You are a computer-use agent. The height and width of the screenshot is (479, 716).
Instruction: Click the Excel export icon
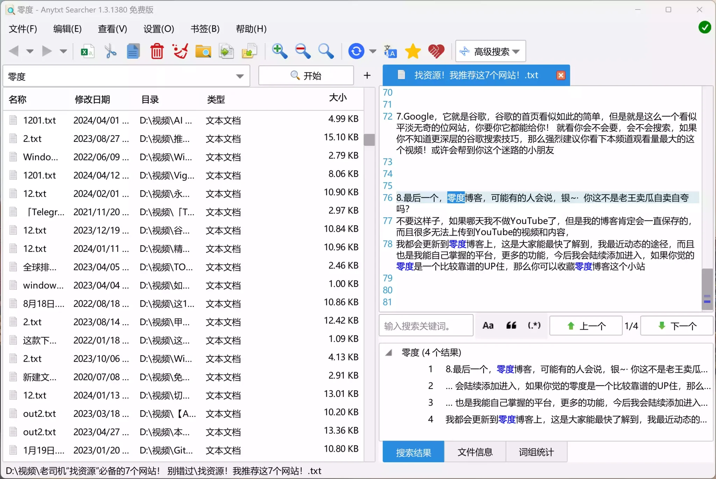(x=87, y=51)
